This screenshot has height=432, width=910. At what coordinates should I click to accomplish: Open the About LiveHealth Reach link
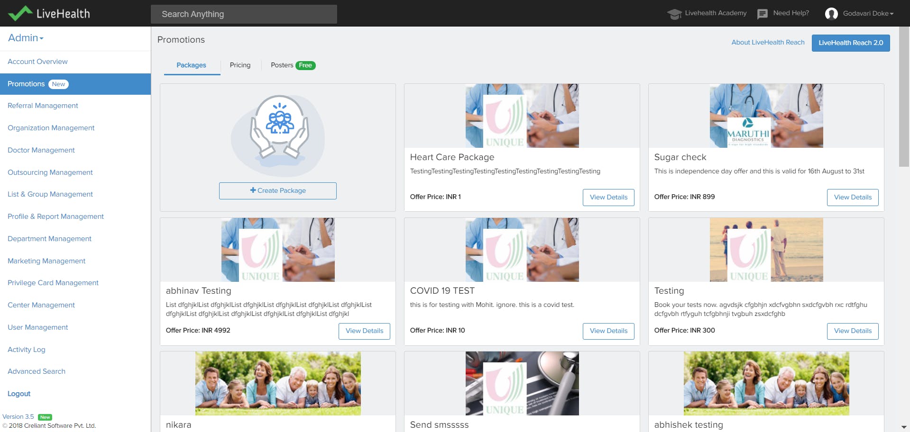coord(768,42)
